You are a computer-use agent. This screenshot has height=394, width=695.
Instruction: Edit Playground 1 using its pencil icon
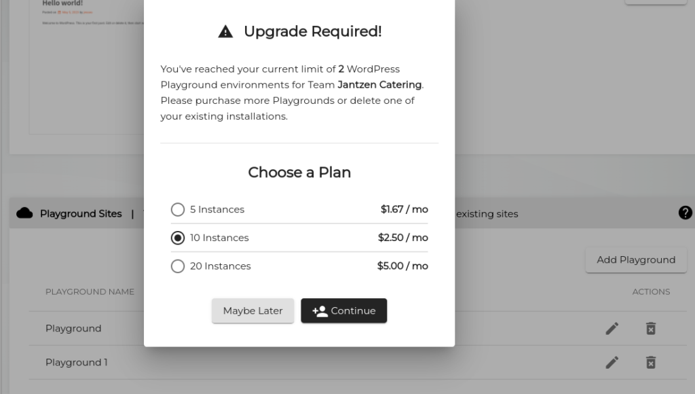tap(612, 362)
